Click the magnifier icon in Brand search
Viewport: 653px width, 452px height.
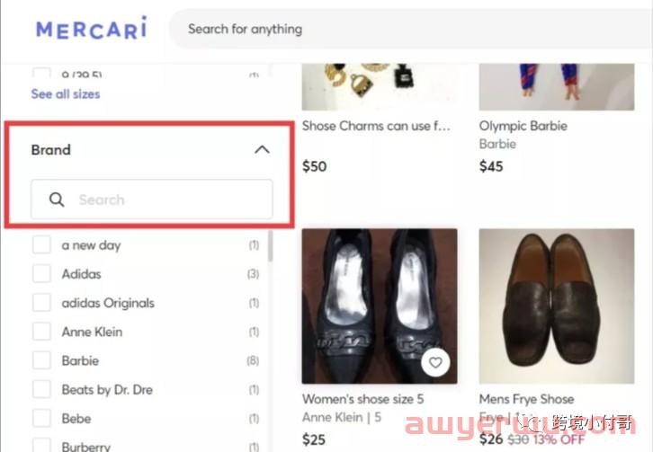(57, 199)
